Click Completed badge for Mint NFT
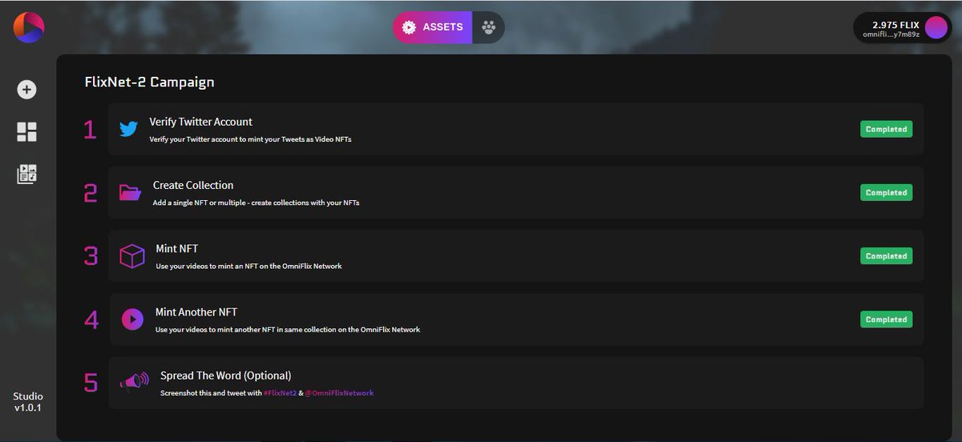962x442 pixels. click(x=886, y=256)
